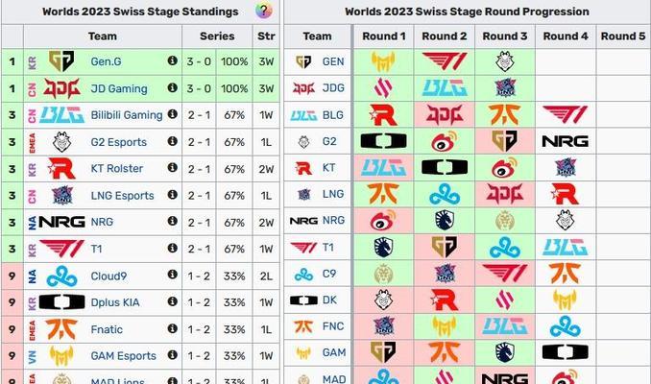The height and width of the screenshot is (384, 651).
Task: Click Team Liquid logo in T1's Round 1 cell
Action: click(383, 247)
